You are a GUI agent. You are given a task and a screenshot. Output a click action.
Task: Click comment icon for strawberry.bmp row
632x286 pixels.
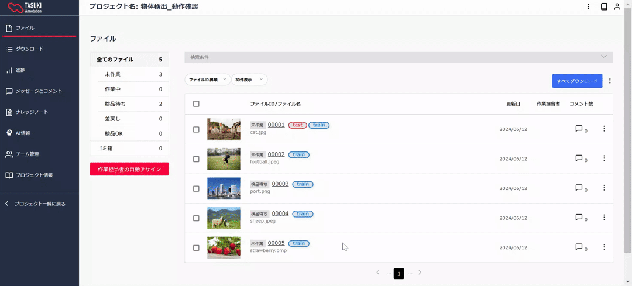579,247
